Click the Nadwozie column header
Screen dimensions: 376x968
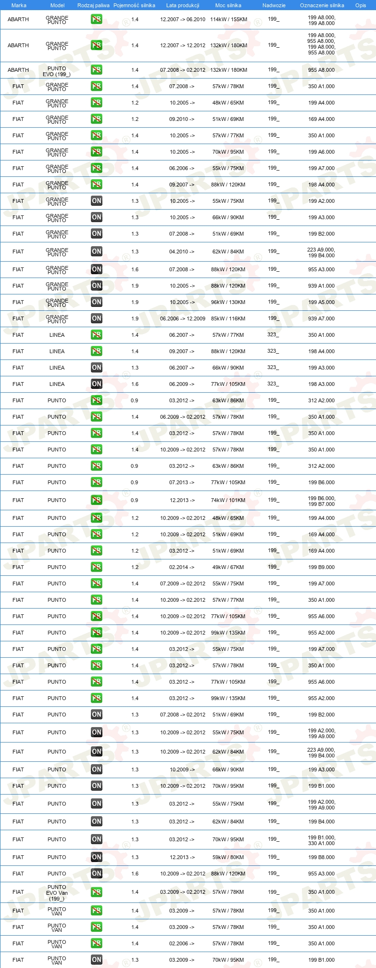[274, 5]
